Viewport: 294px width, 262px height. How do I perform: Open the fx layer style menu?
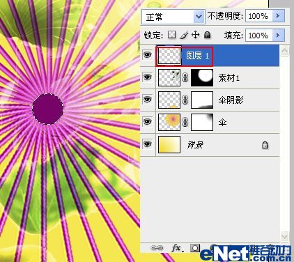pyautogui.click(x=177, y=248)
